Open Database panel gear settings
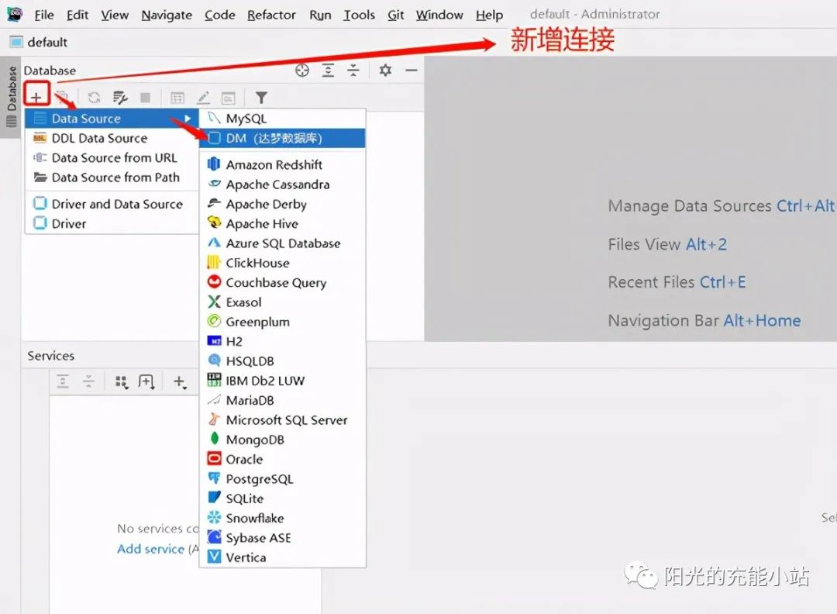Image resolution: width=837 pixels, height=614 pixels. point(385,71)
